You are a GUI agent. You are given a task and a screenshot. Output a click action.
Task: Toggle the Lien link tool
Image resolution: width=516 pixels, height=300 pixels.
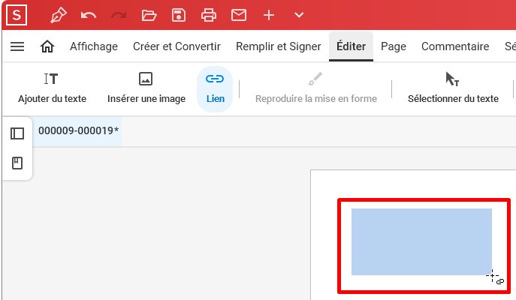pos(215,89)
